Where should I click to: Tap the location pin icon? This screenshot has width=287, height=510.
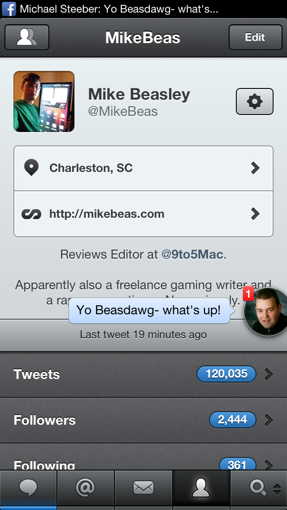coord(31,168)
